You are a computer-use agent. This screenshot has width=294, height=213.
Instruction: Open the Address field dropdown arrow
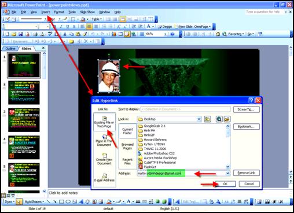(x=228, y=173)
